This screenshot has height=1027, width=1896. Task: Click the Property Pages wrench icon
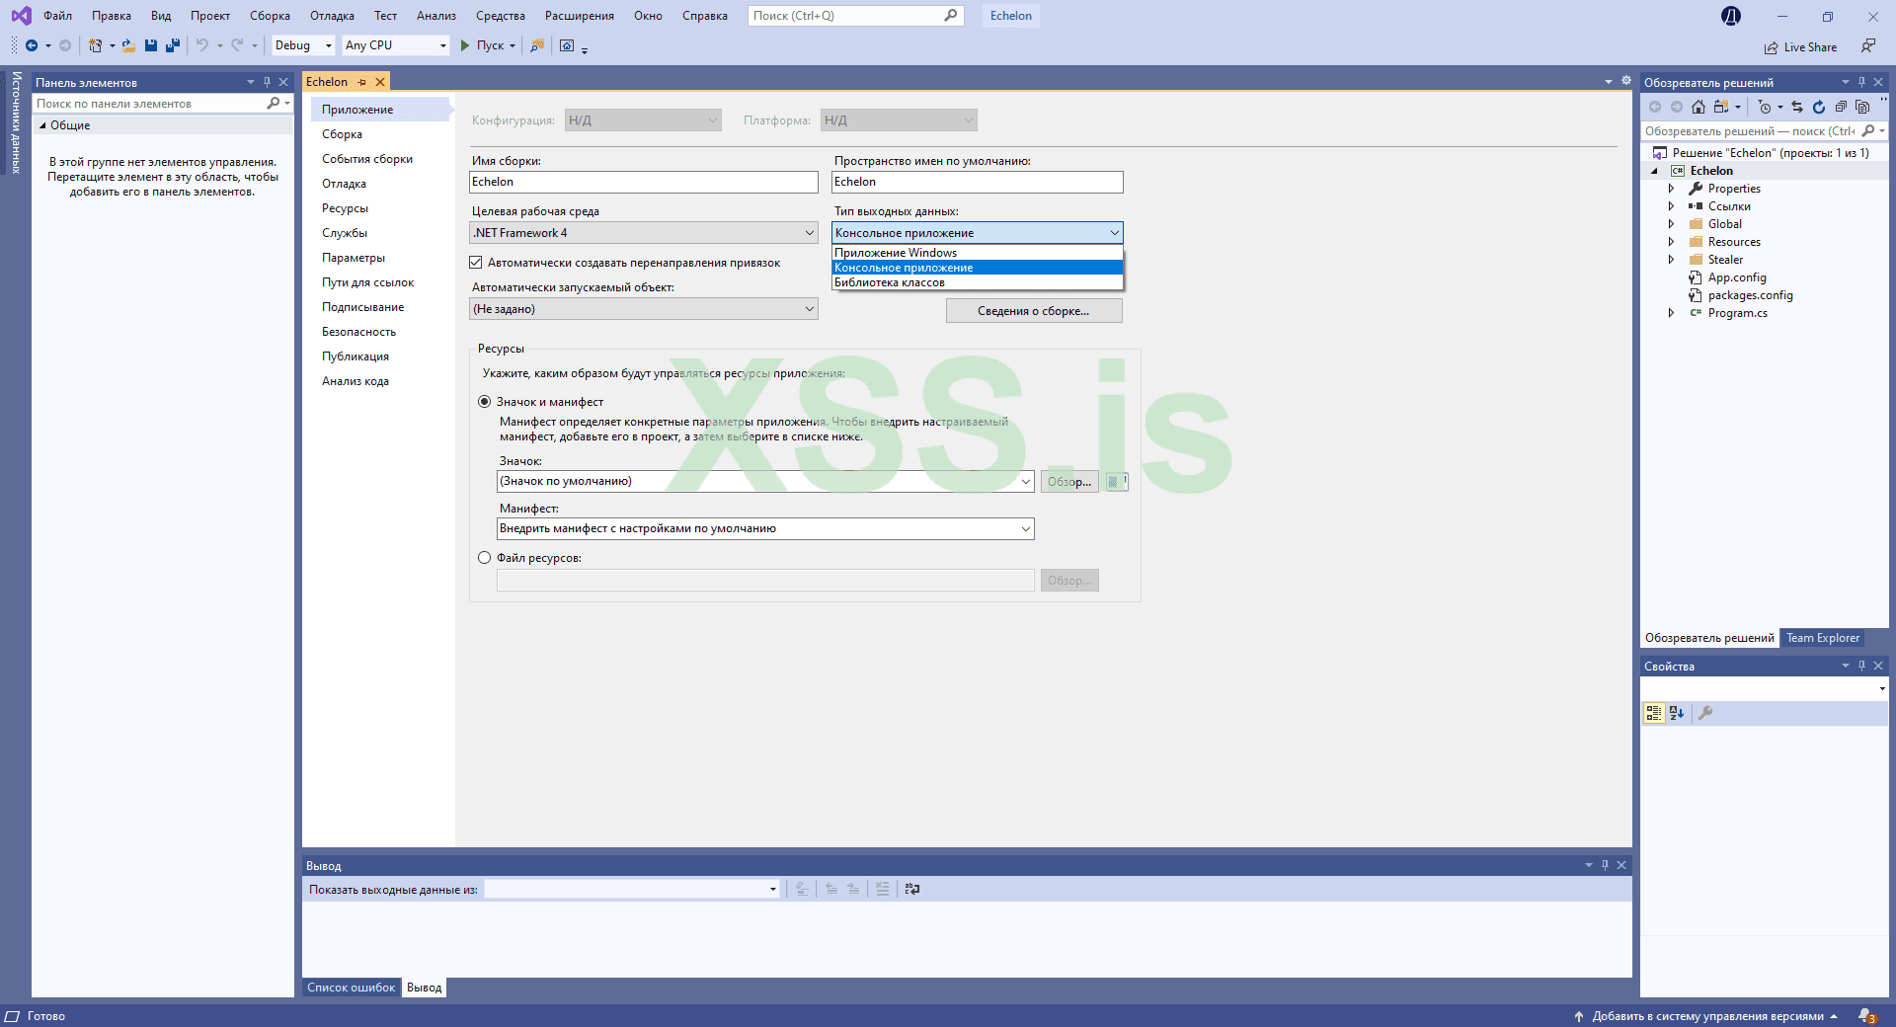click(x=1705, y=713)
